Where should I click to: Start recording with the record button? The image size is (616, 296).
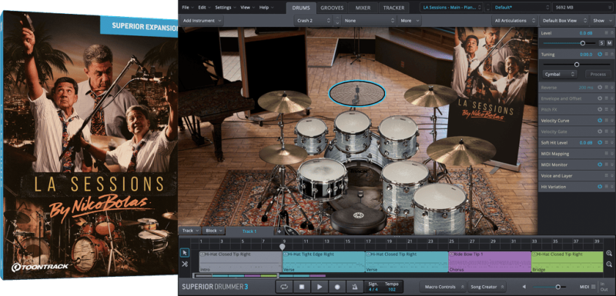click(x=337, y=287)
